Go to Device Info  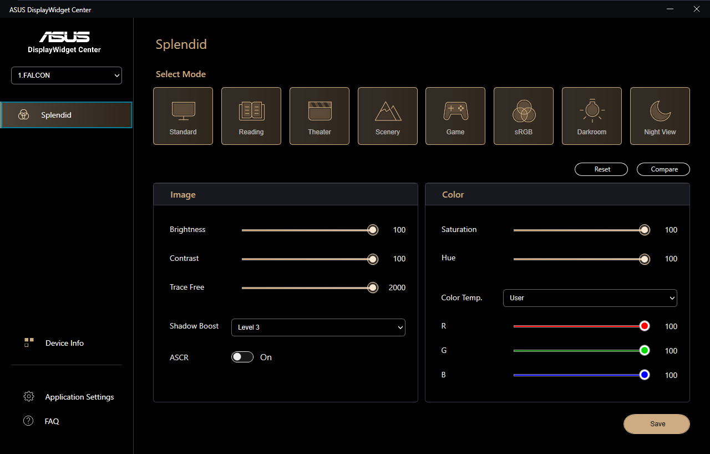[x=64, y=343]
